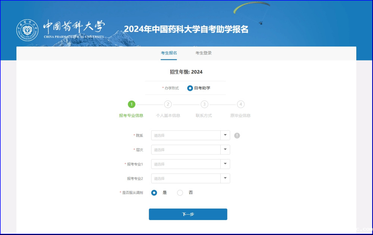This screenshot has width=373, height=235.
Task: Click the 2024年中国药科大学自考助学报名 heading
Action: pyautogui.click(x=186, y=29)
